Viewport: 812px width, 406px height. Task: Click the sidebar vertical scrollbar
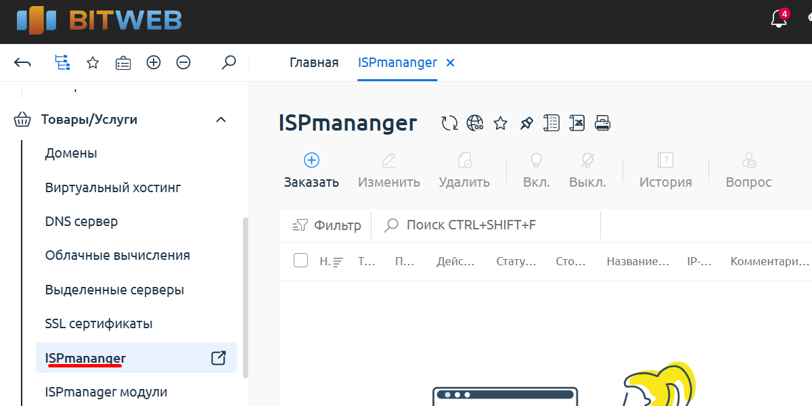[246, 298]
